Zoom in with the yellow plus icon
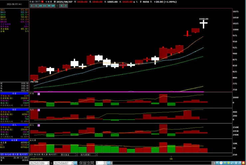 point(228,163)
